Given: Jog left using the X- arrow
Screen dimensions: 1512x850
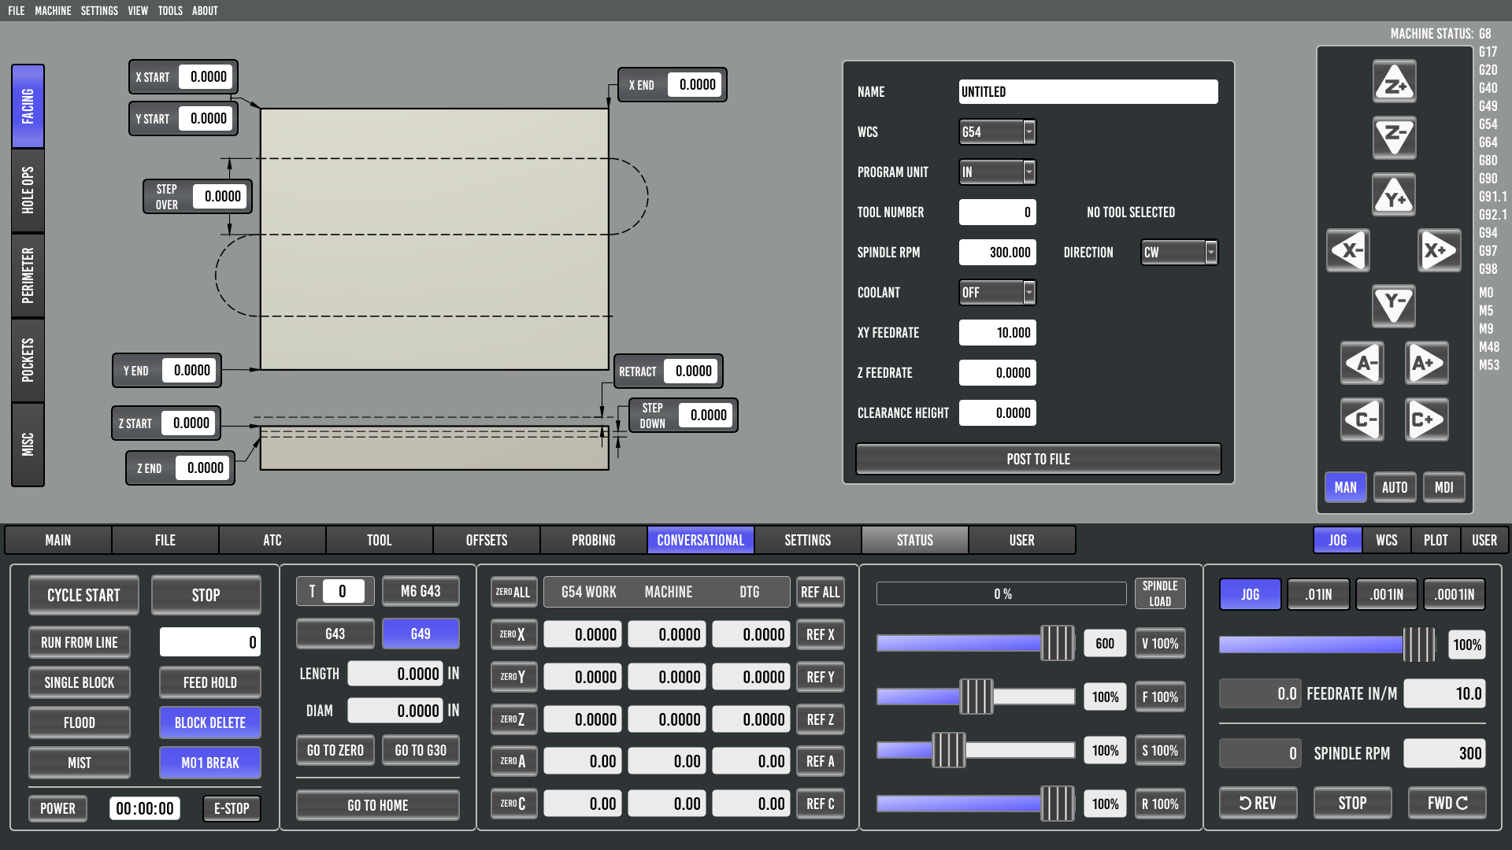Looking at the screenshot, I should tap(1347, 251).
